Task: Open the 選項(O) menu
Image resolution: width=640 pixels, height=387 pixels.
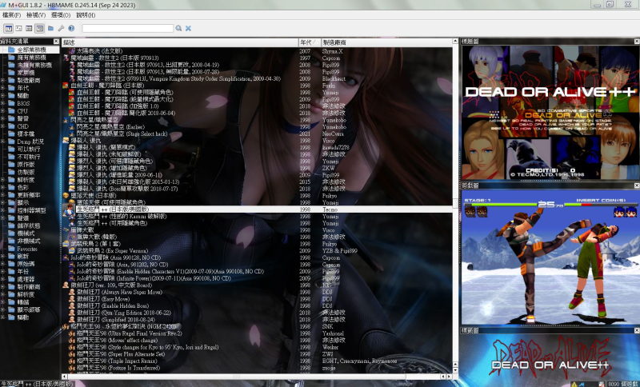Action: coord(61,15)
